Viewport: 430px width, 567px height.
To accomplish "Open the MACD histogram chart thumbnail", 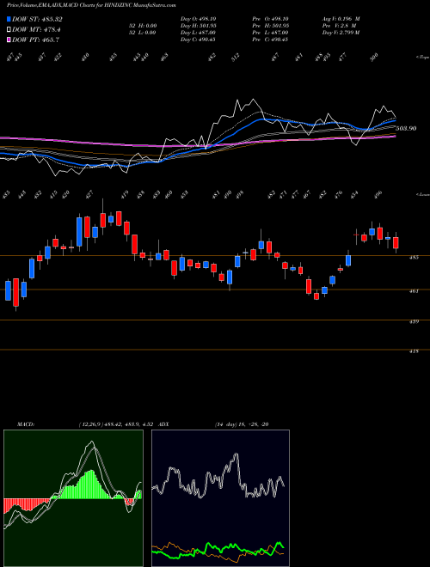I will 73,498.
